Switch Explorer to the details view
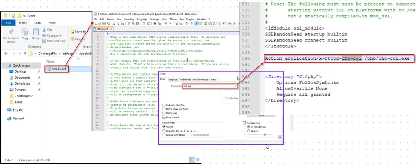Viewport: 416px width, 164px height. [192, 160]
